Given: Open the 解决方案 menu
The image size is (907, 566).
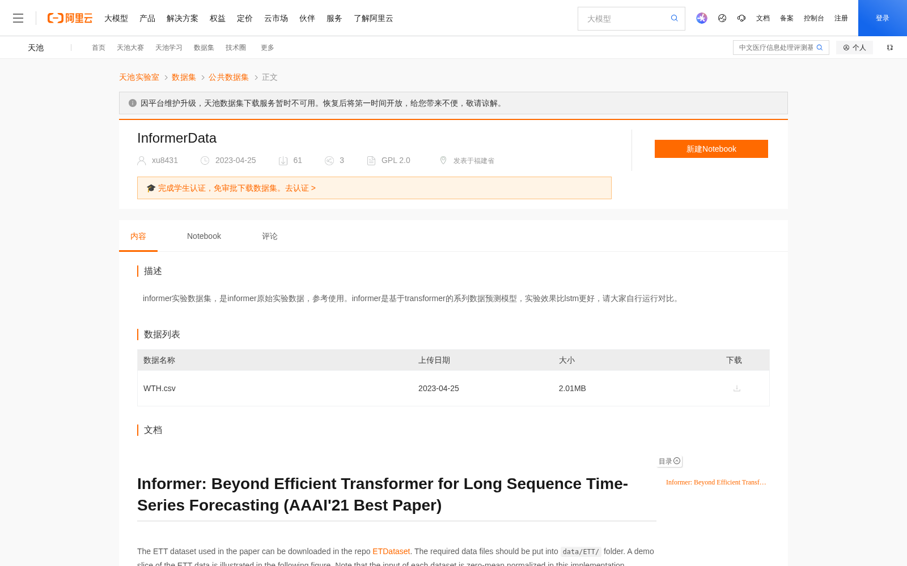Looking at the screenshot, I should [183, 18].
